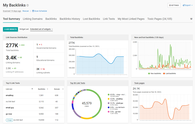This screenshot has height=124, width=195.
Task: Switch to the Linking Domains tab
Action: 33,19
